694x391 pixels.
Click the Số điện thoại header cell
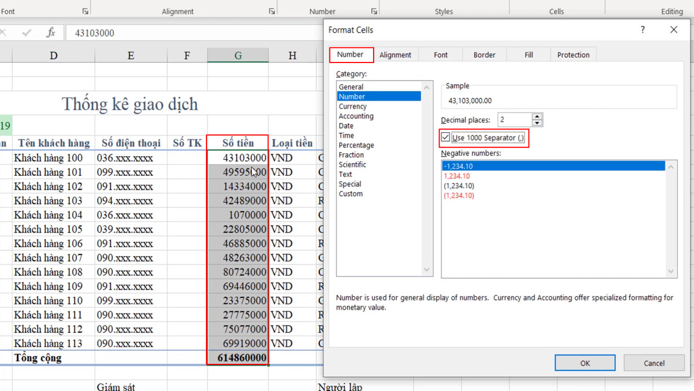(131, 143)
